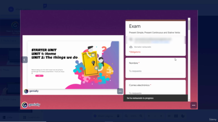
Task: Click the form scrollbar down arrow
Action: [189, 100]
